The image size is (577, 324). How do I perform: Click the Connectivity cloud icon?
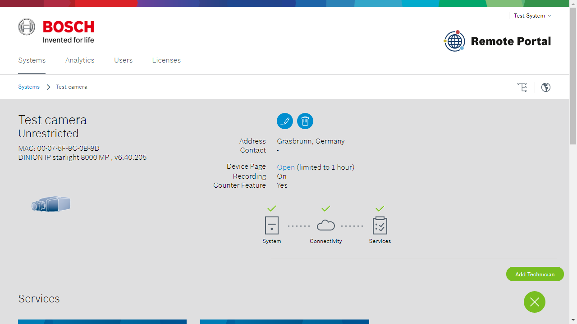pyautogui.click(x=325, y=225)
